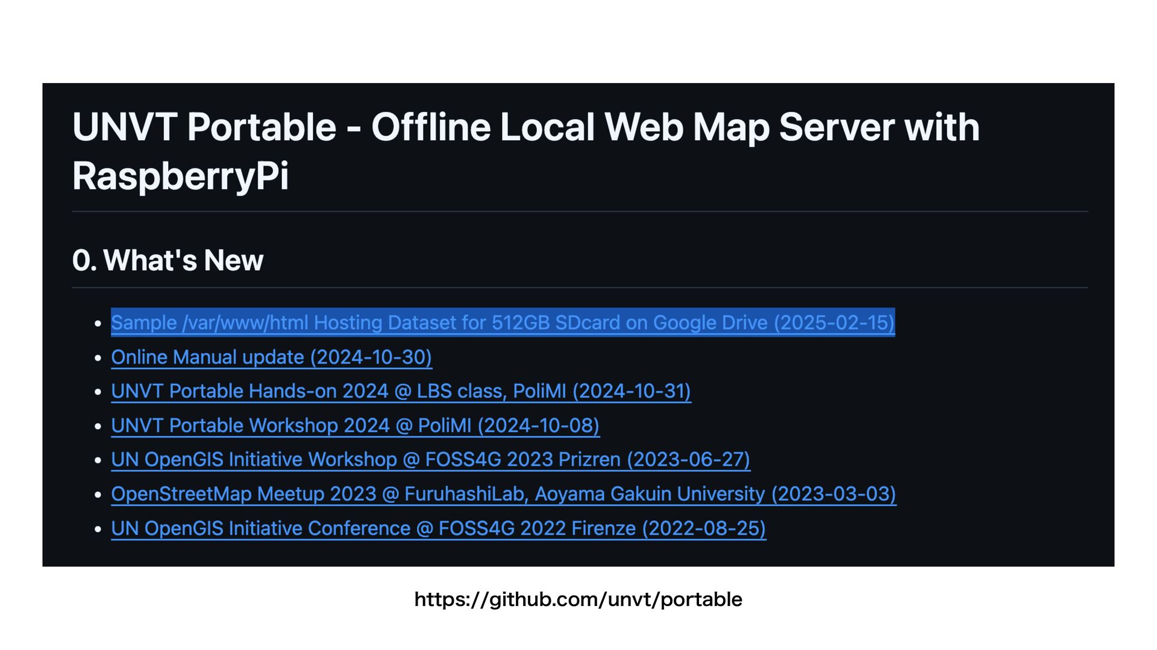Click the bullet before Sample Hosting Dataset link
Image resolution: width=1157 pixels, height=650 pixels.
pyautogui.click(x=98, y=324)
